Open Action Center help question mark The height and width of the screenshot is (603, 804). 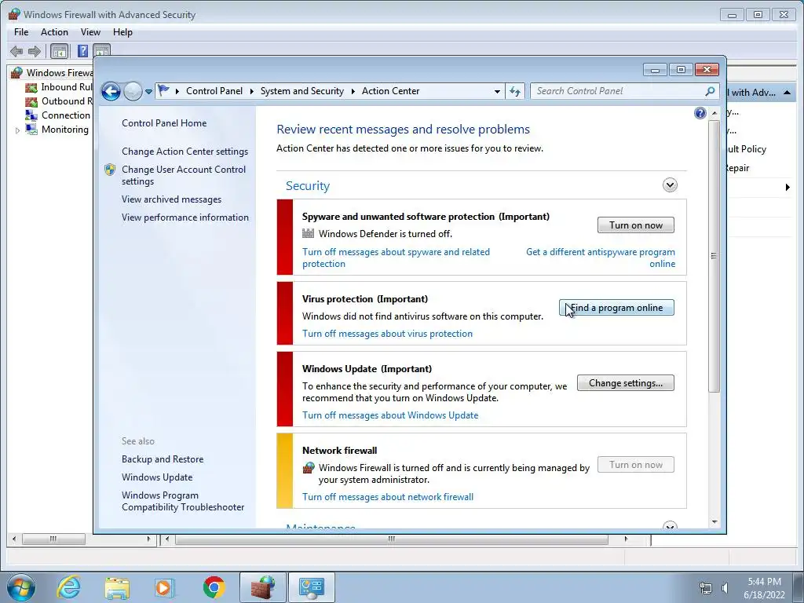pos(700,113)
